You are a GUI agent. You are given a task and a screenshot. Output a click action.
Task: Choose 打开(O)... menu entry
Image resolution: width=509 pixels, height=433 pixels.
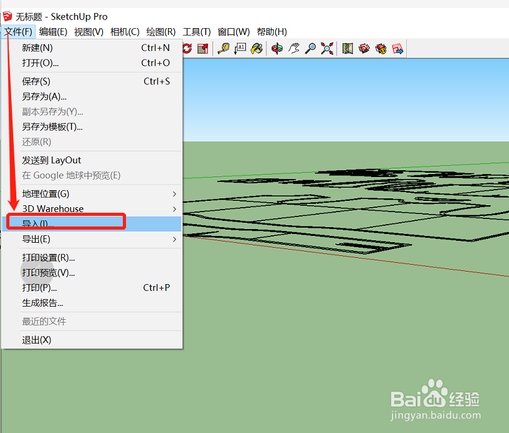click(92, 63)
